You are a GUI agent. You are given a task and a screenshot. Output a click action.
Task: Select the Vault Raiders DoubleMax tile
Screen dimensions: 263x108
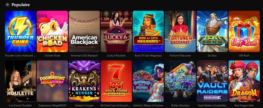(212, 81)
